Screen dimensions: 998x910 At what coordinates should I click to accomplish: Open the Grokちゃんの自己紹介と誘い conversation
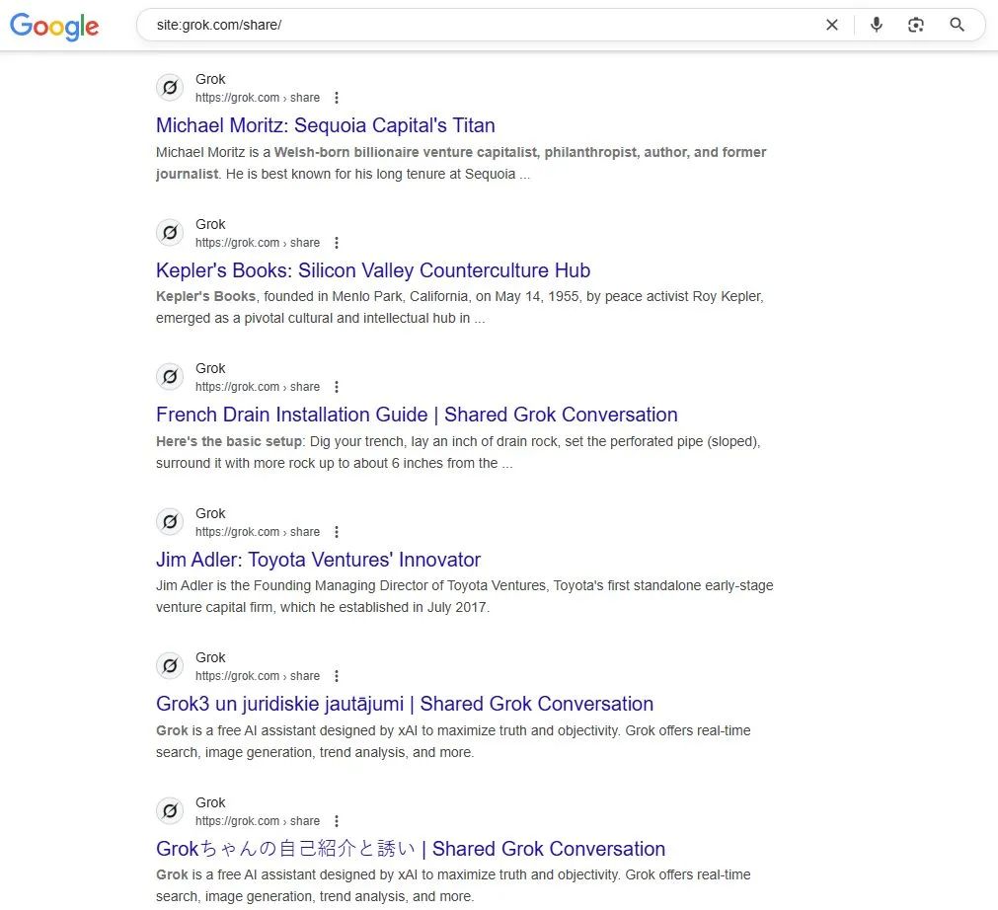410,849
